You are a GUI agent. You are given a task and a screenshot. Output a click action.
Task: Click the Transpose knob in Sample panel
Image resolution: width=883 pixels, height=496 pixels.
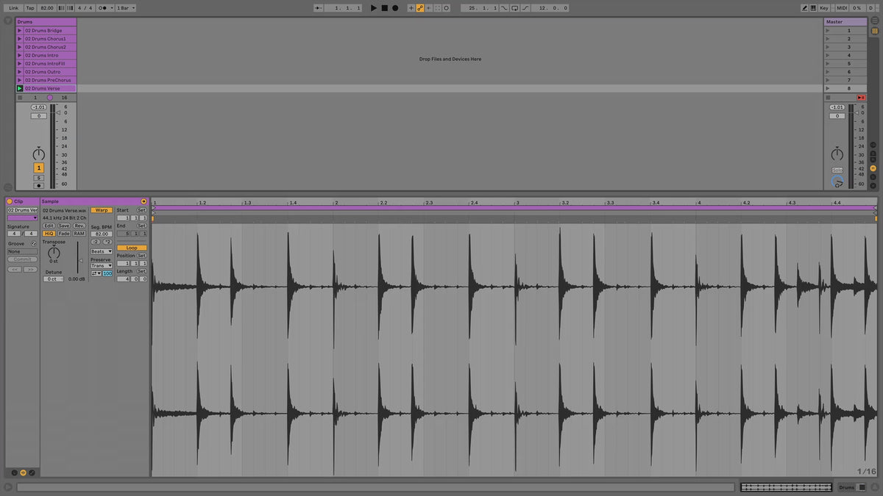pyautogui.click(x=54, y=252)
